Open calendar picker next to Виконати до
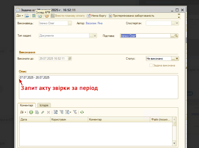 click(x=70, y=59)
